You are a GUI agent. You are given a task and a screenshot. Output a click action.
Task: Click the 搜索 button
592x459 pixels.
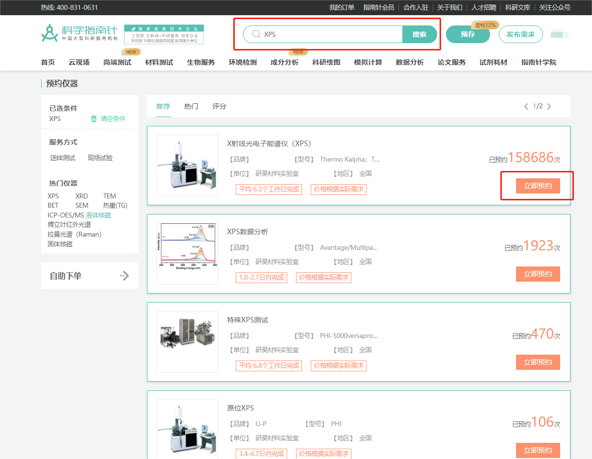tap(419, 34)
